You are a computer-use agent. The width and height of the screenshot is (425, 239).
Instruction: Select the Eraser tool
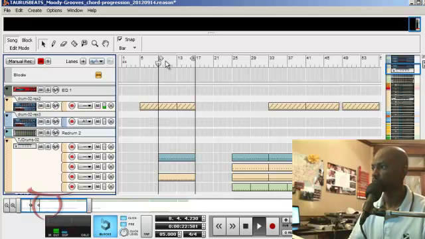[x=64, y=44]
